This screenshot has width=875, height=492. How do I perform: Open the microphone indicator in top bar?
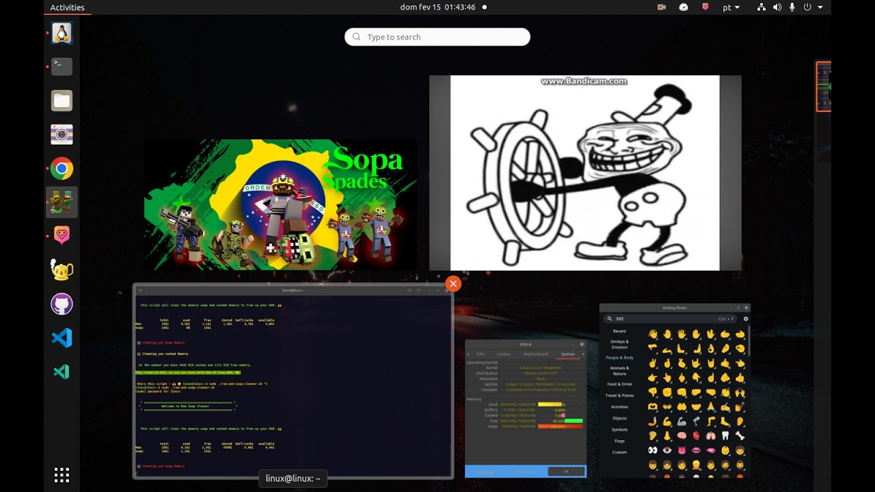(792, 8)
